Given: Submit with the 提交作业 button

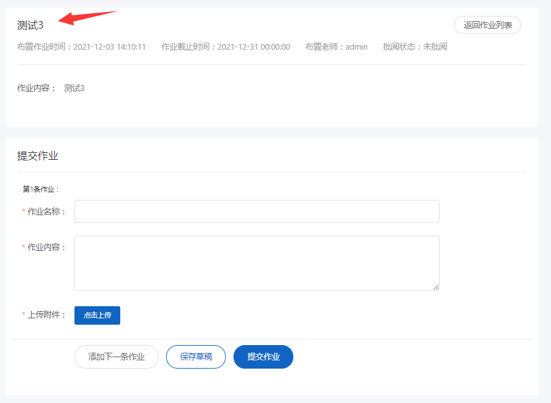Looking at the screenshot, I should click(x=263, y=357).
